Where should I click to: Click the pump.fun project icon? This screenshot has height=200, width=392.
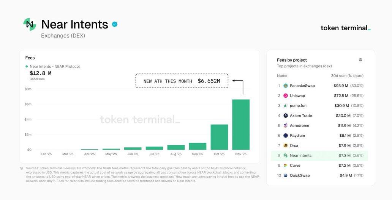click(286, 106)
